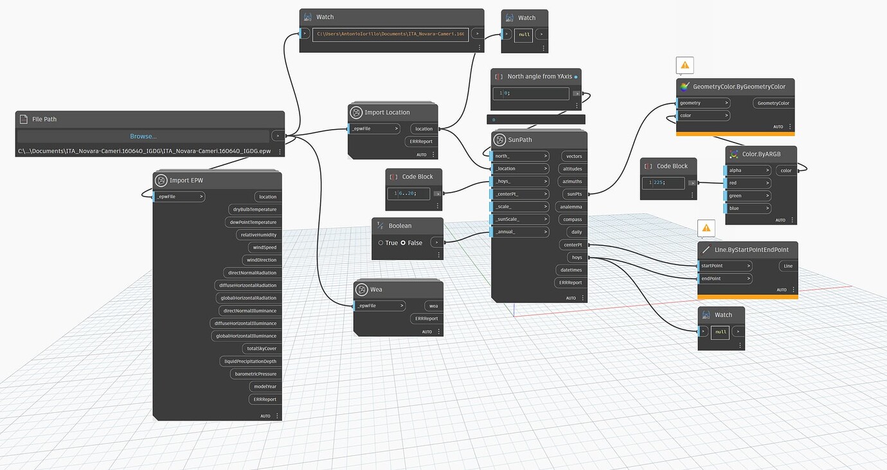
Task: Click the warning icon above Line.ByStartPointEndPoint
Action: pyautogui.click(x=706, y=227)
